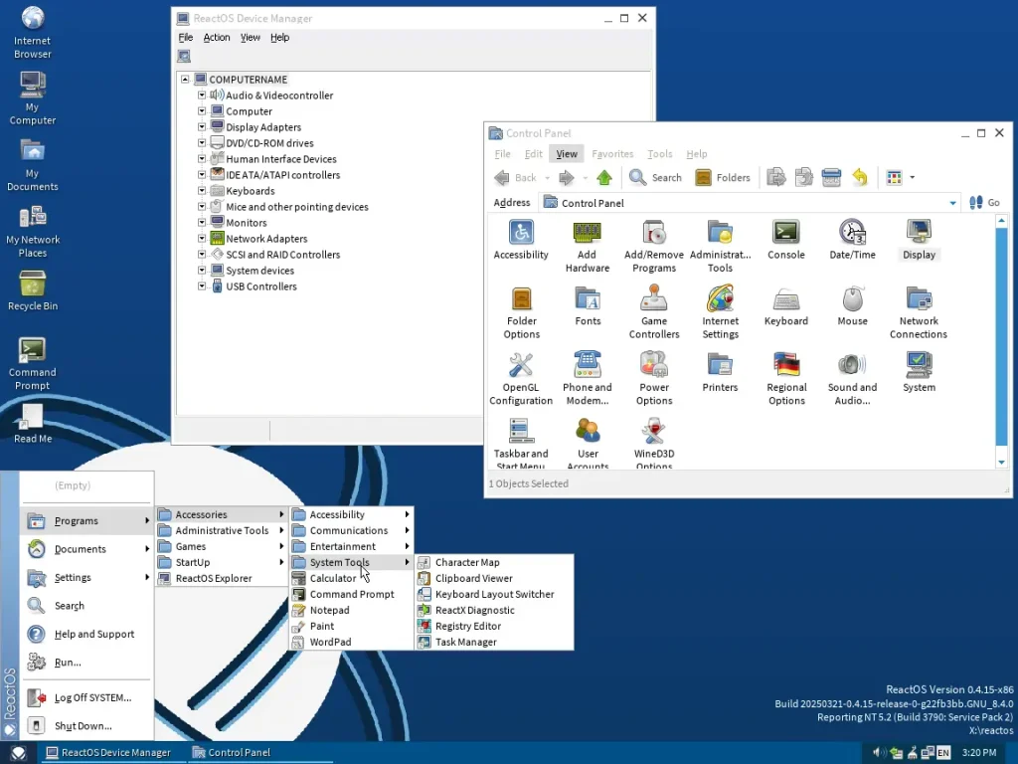
Task: Open the Sound and Audio applet
Action: click(x=852, y=379)
